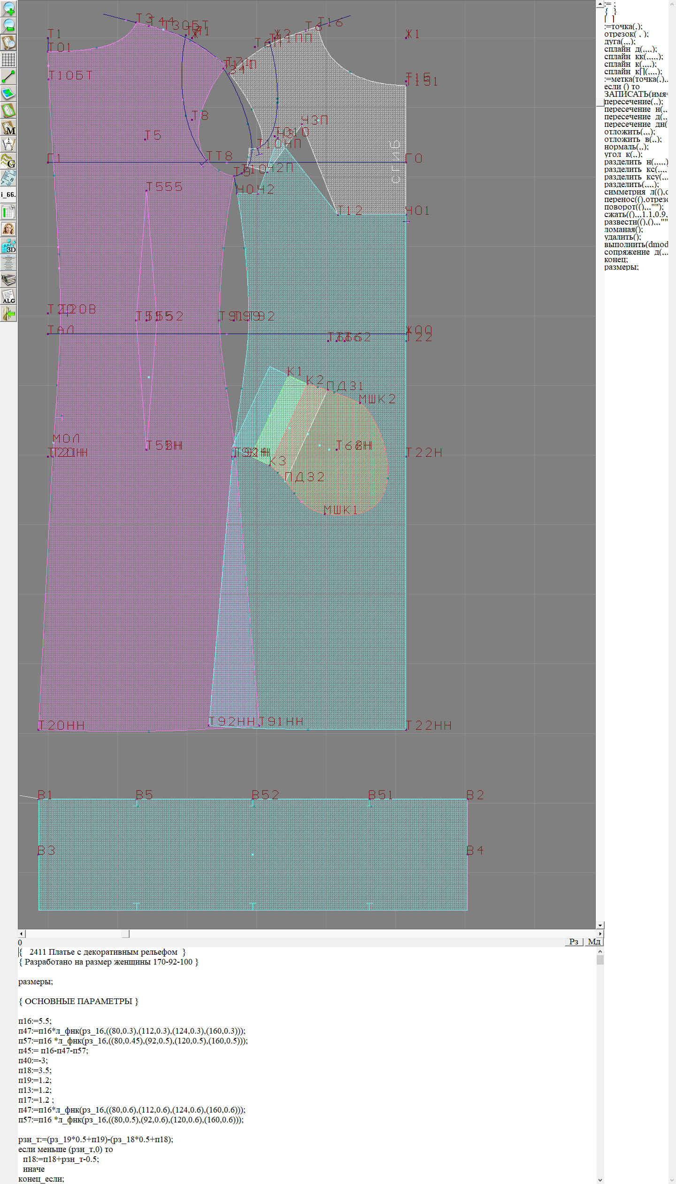Insert the 'отрезок( , );' command from the list
Viewport: 676px width, 1184px height.
pyautogui.click(x=626, y=34)
